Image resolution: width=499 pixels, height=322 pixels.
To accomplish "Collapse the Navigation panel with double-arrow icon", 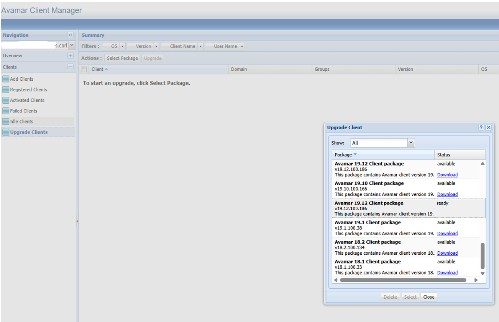I will coord(70,35).
